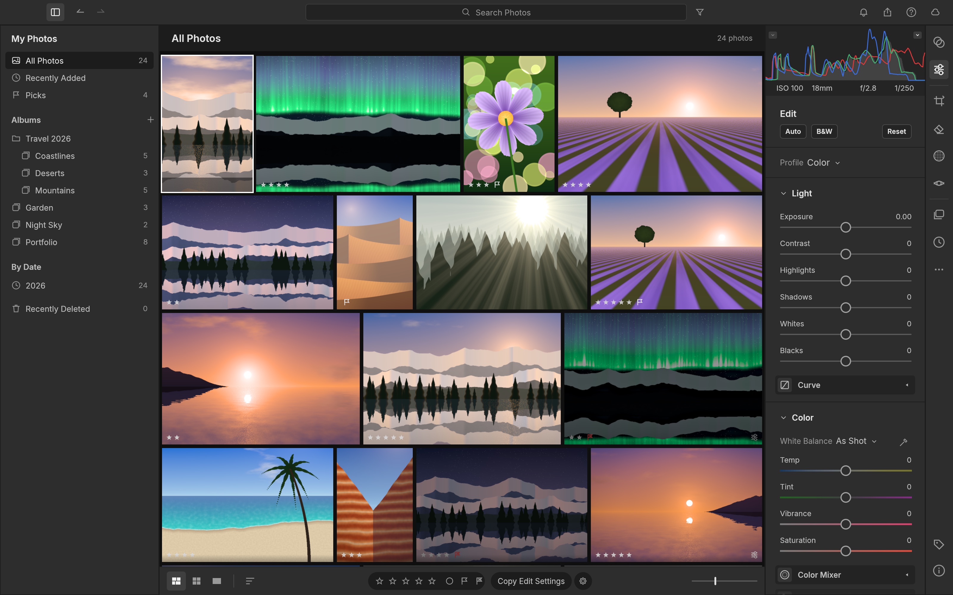953x595 pixels.
Task: Set rating to five stars in toolbar
Action: 432,581
